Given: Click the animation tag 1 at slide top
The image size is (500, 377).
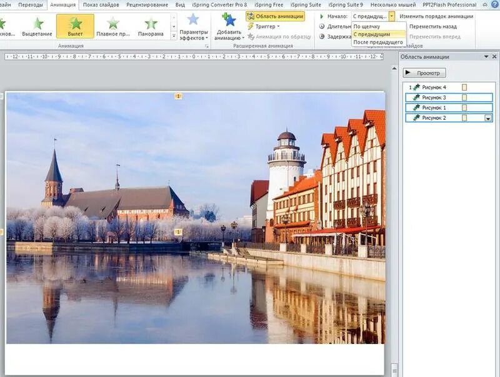Looking at the screenshot, I should pyautogui.click(x=178, y=96).
